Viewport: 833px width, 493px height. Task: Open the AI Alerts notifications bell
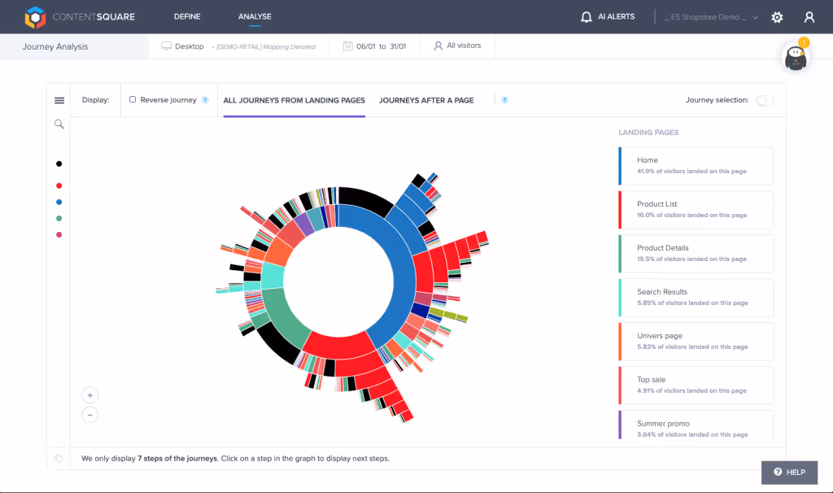point(586,16)
